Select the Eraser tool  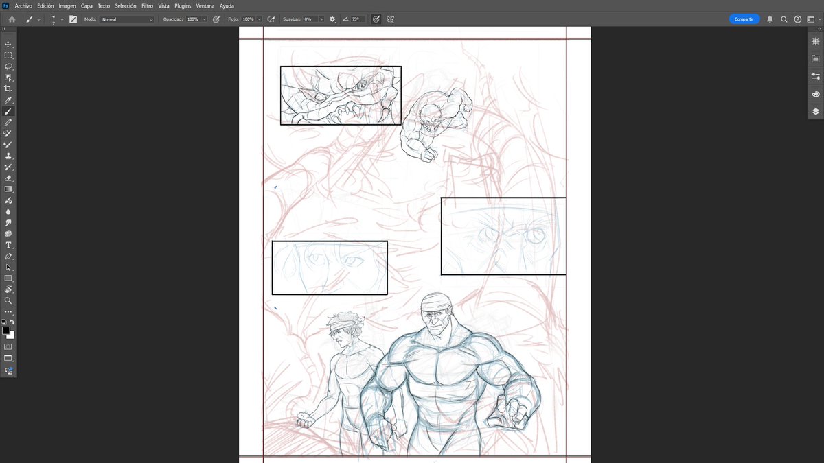8,178
